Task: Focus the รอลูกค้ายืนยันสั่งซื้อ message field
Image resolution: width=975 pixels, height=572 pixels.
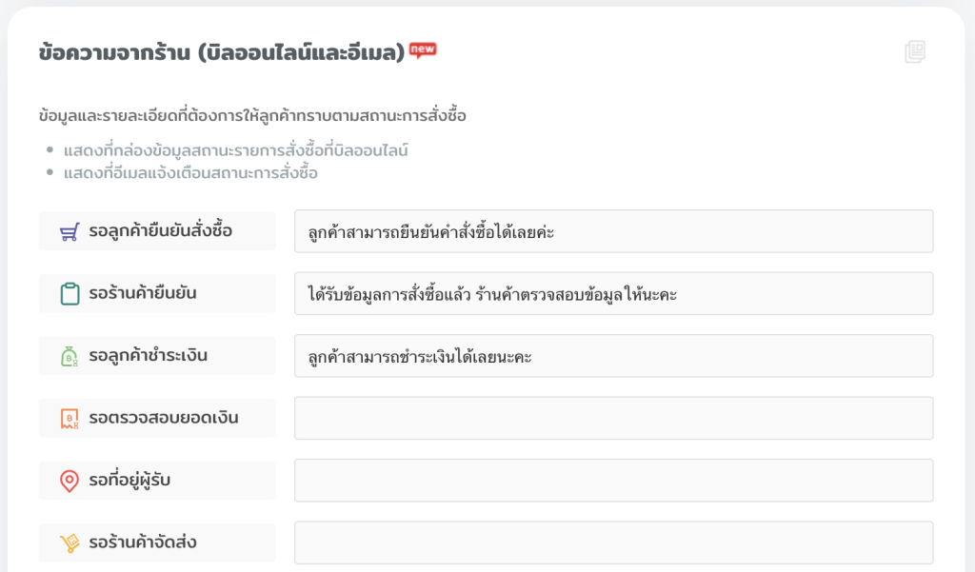Action: 613,231
